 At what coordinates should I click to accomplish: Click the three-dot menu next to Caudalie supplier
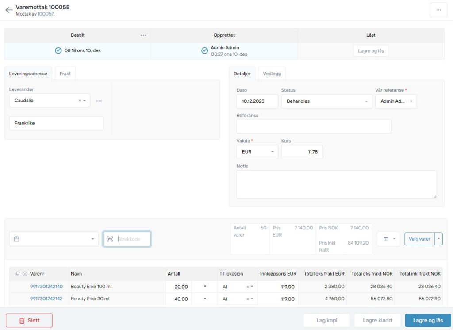(x=99, y=101)
